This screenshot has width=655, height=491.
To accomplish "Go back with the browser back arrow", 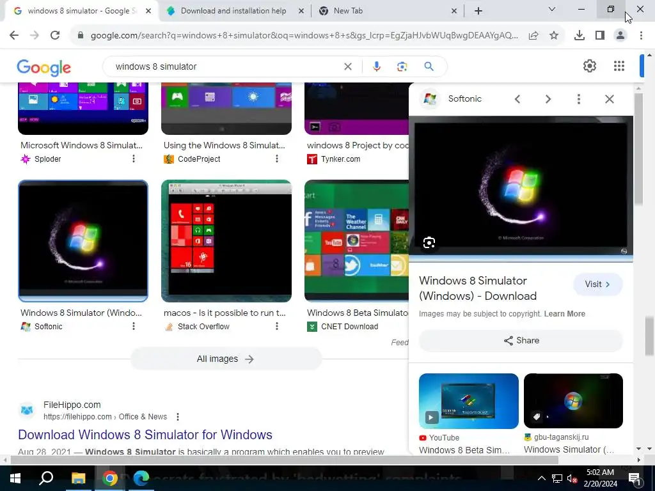I will click(14, 36).
